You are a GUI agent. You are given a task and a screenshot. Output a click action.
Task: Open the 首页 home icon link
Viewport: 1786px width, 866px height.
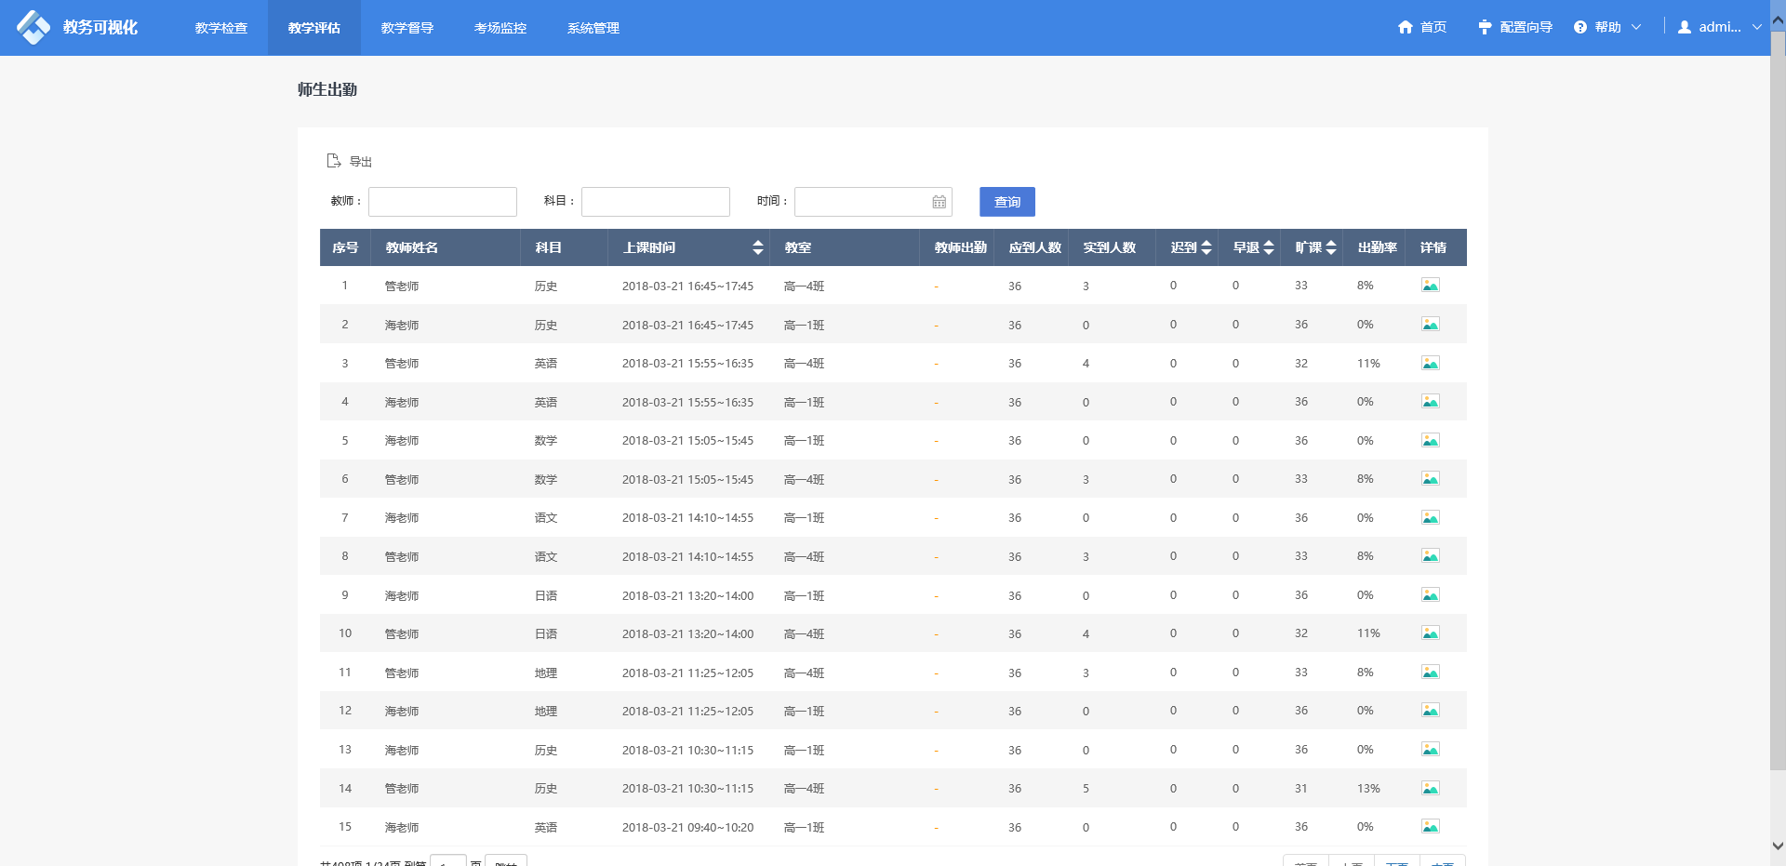pos(1406,27)
